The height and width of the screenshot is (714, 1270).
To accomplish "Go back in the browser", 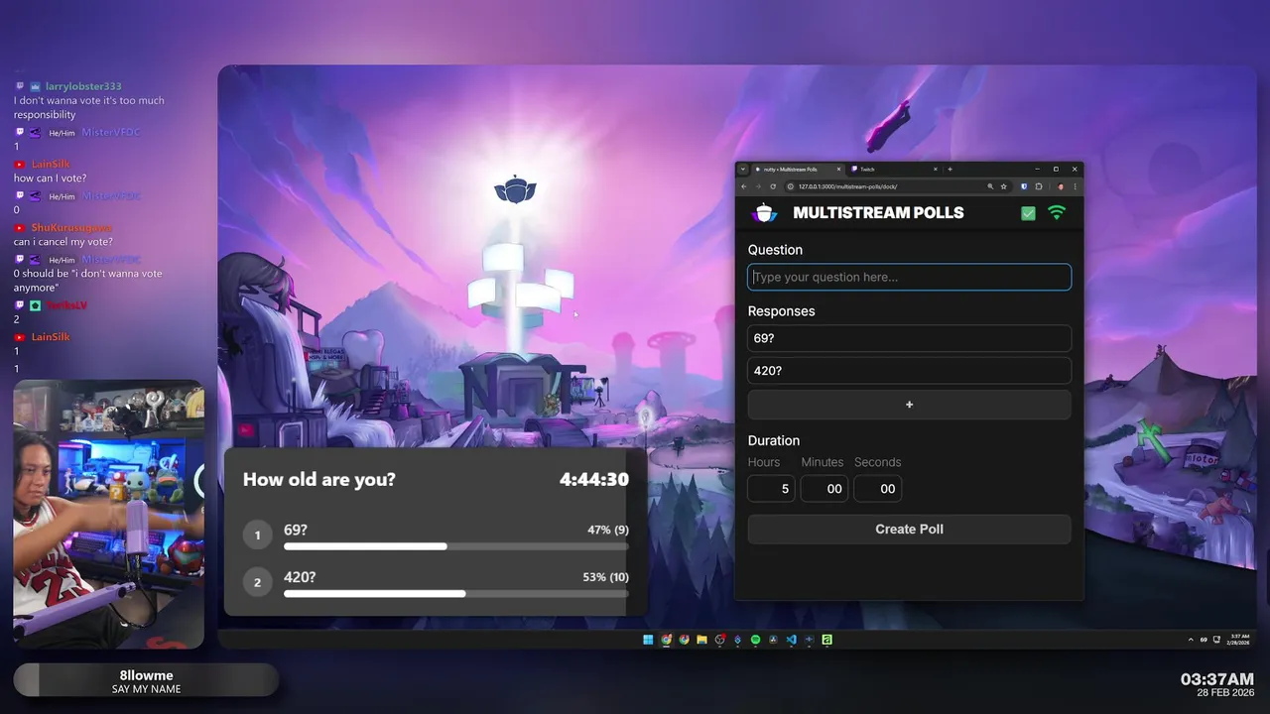I will pos(743,186).
